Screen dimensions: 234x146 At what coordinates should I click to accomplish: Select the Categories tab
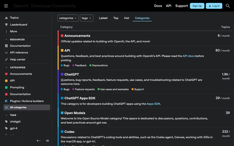[x=142, y=18]
